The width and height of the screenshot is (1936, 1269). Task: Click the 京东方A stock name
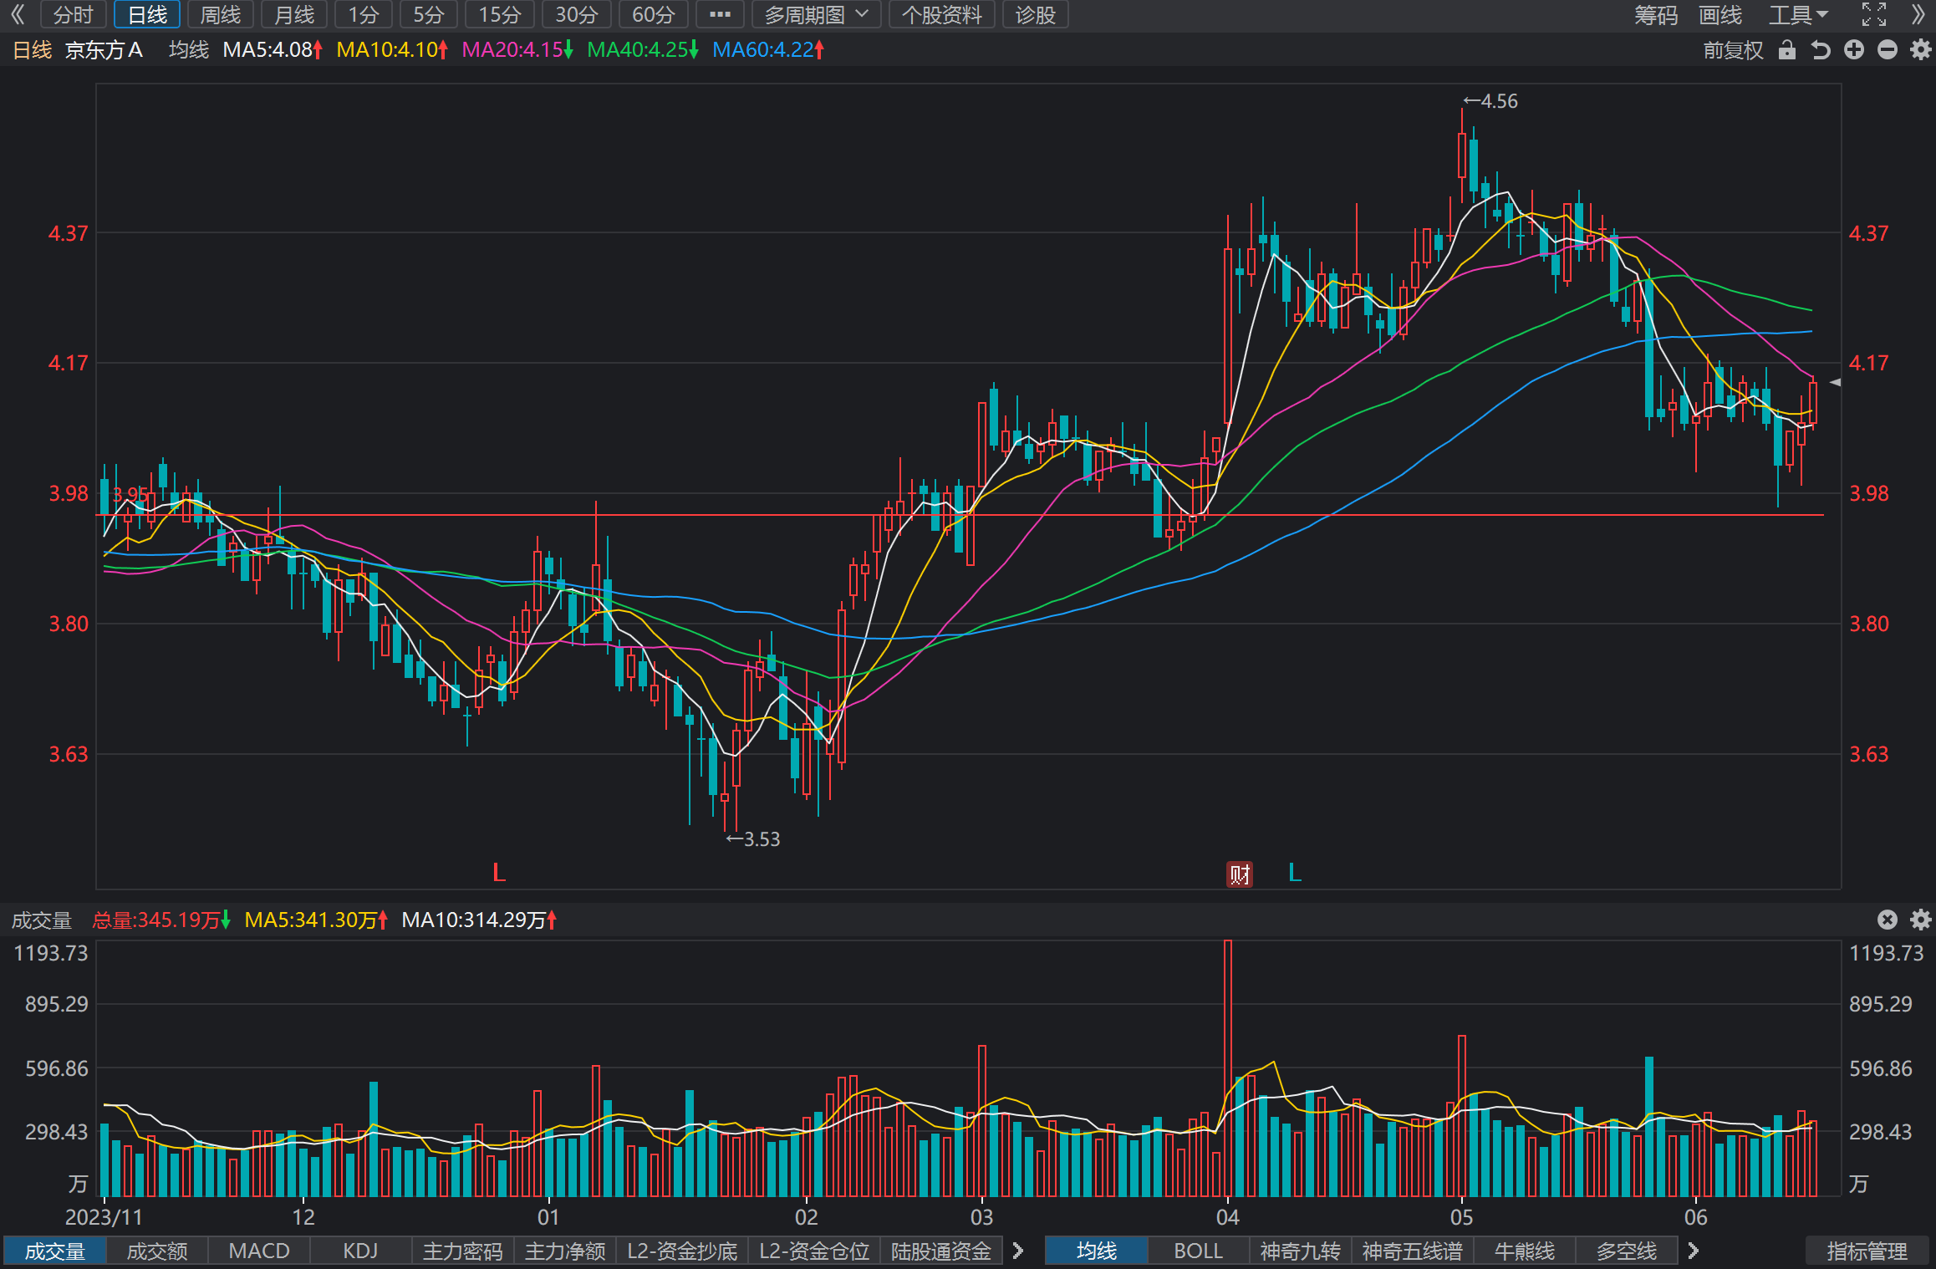pos(104,50)
